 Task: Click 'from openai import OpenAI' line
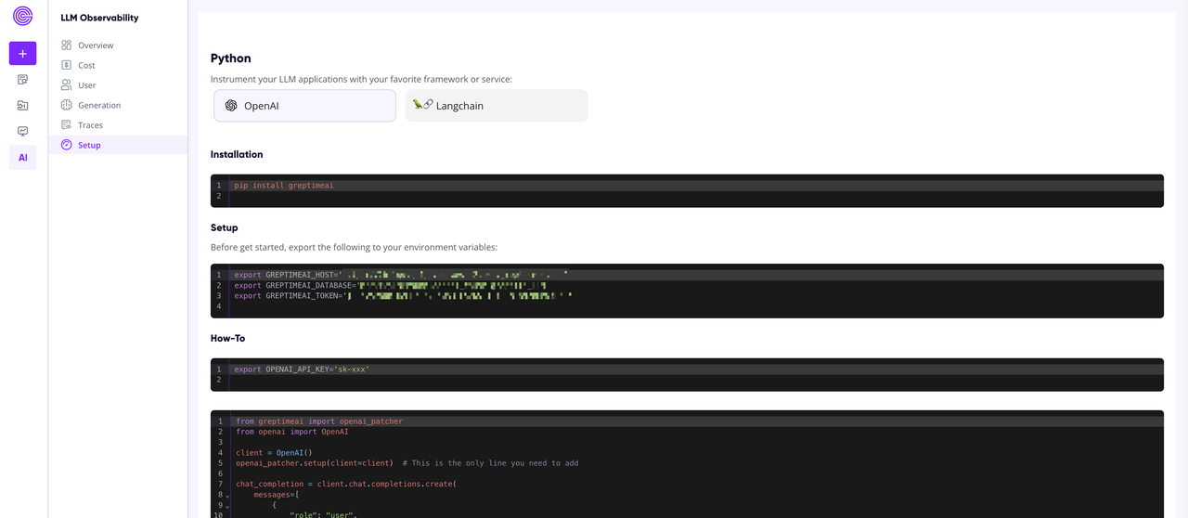coord(292,432)
